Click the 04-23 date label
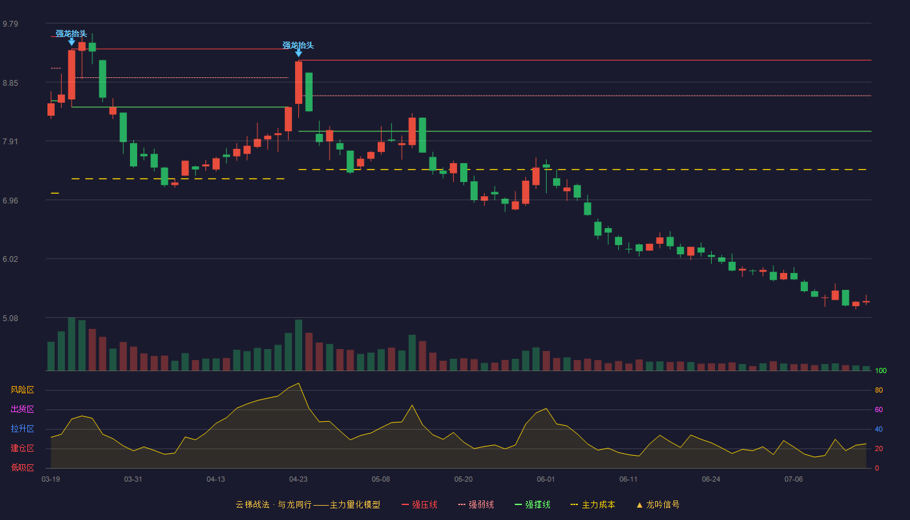Viewport: 910px width, 520px height. 298,479
